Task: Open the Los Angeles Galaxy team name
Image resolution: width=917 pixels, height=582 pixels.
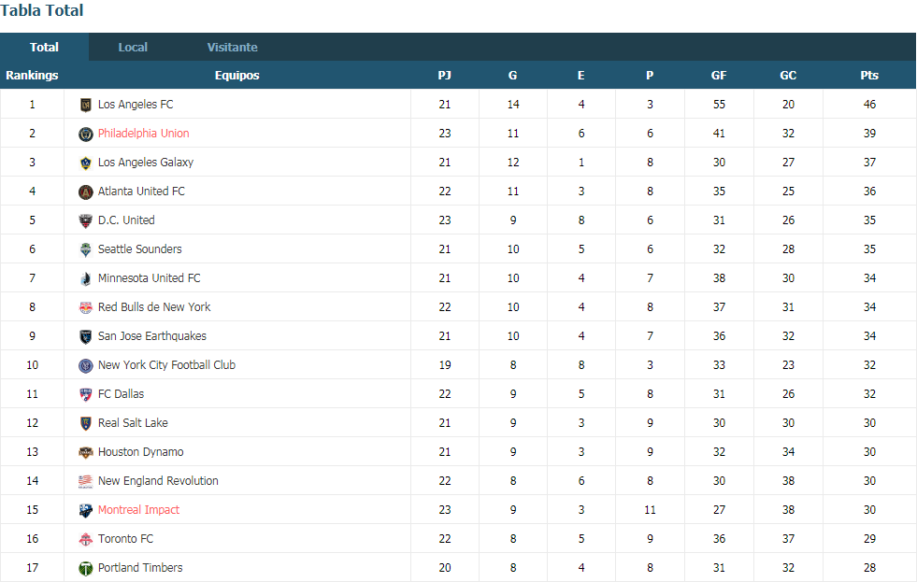Action: point(146,163)
